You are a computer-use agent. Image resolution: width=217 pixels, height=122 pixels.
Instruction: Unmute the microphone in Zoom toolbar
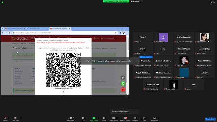(x=5, y=119)
